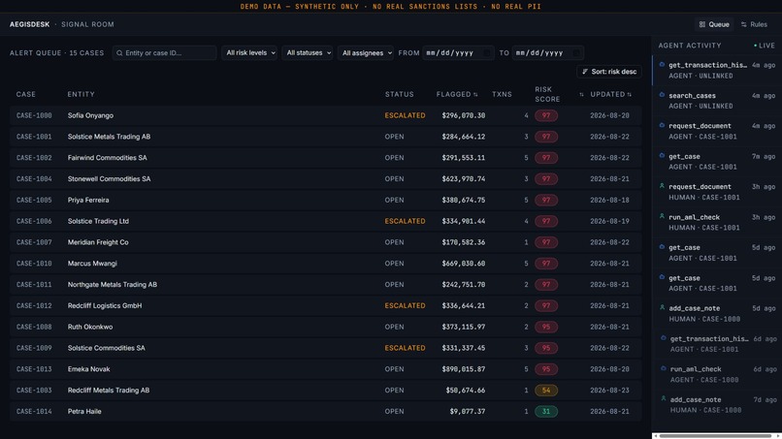Open case CASE-1001 Solstice Metals Trading AB
This screenshot has width=782, height=439.
325,137
